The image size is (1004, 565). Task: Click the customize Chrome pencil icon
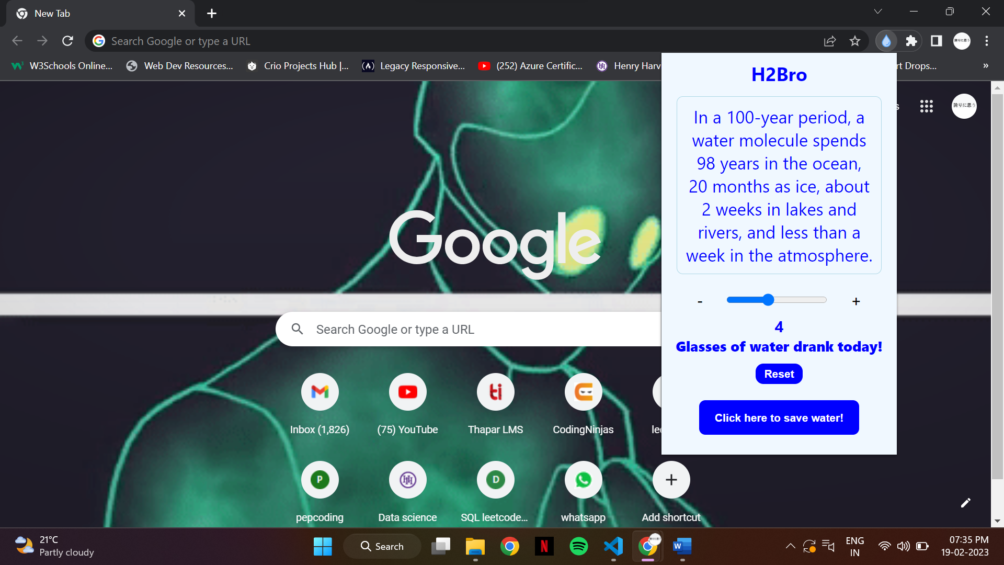[x=965, y=503]
